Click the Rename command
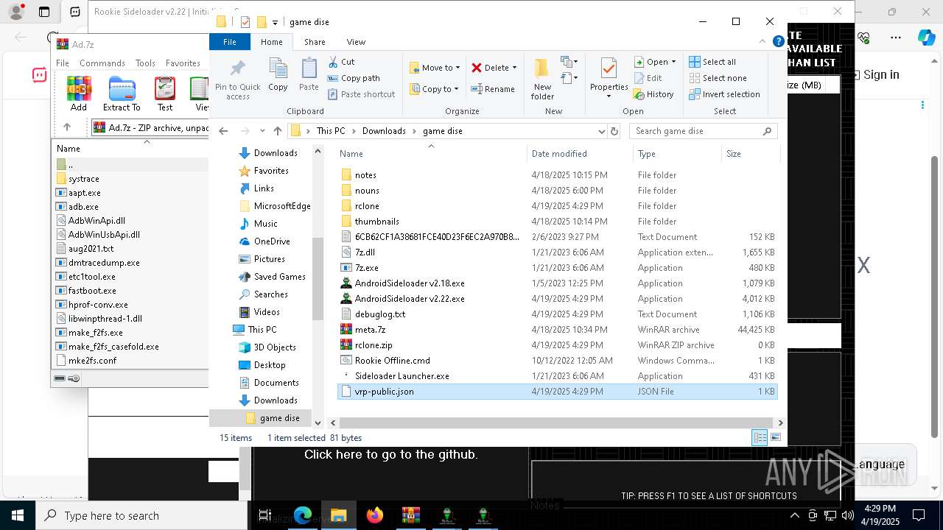 (x=493, y=89)
